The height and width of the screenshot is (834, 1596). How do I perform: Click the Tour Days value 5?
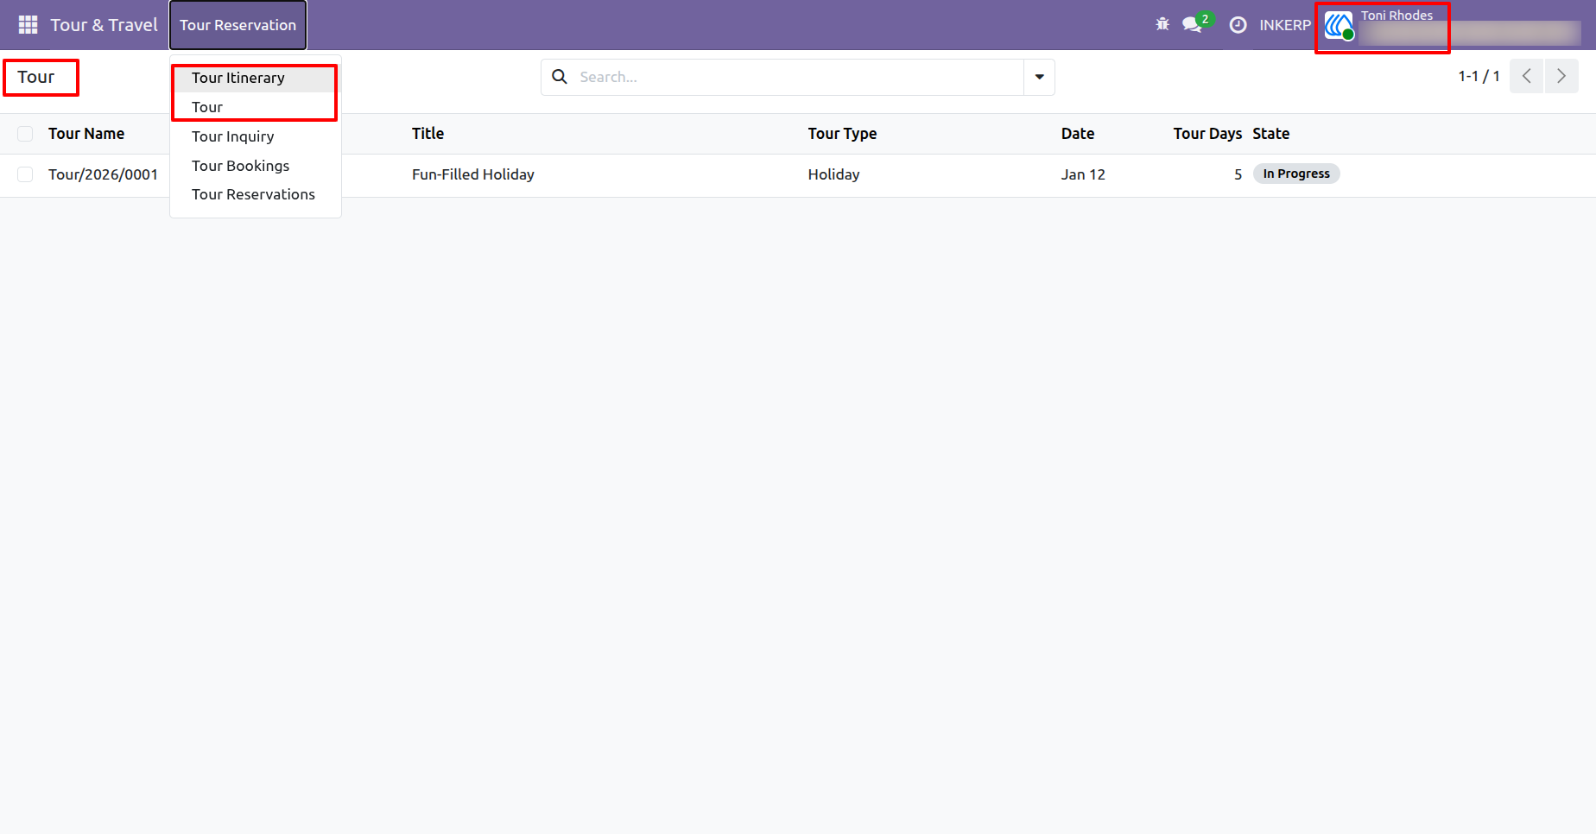click(1238, 174)
